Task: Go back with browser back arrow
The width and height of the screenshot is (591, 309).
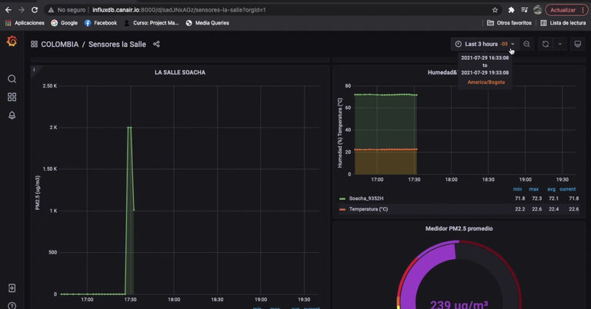Action: (8, 10)
